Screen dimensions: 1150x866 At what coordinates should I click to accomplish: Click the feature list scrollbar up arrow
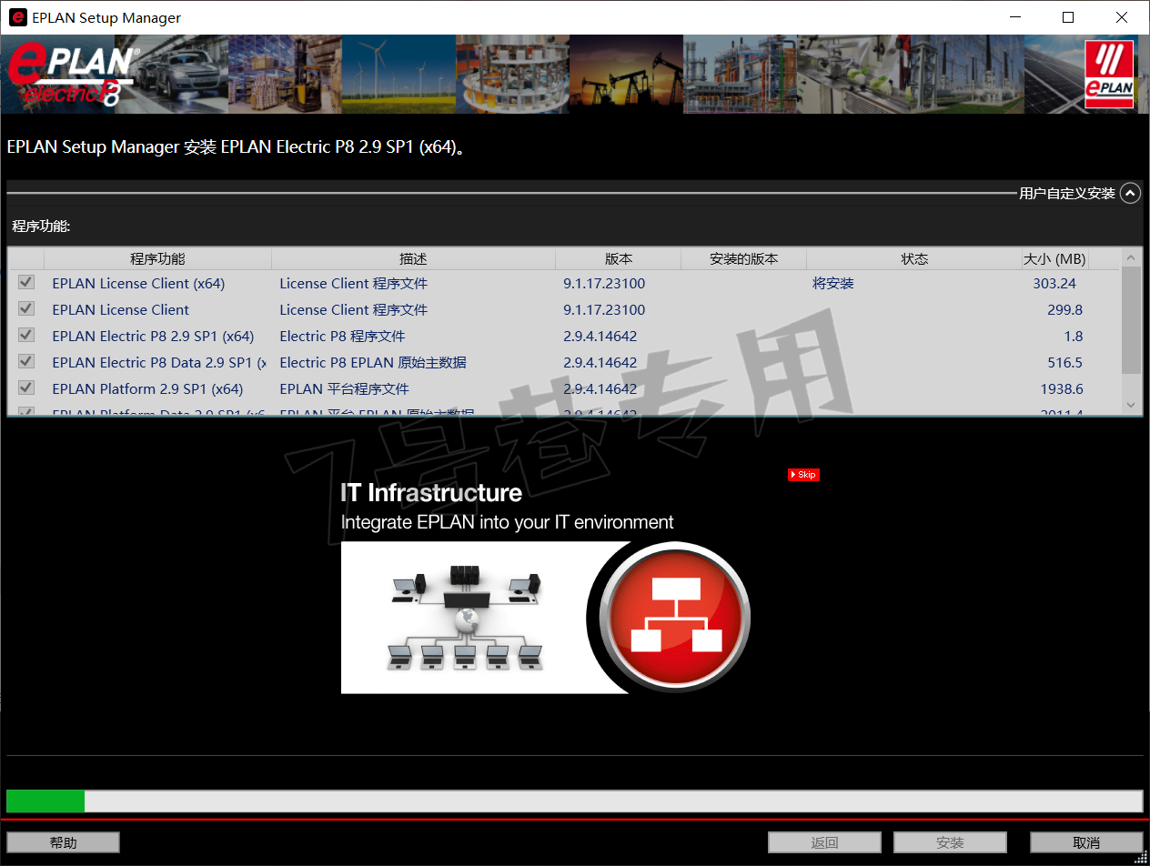coord(1131,257)
